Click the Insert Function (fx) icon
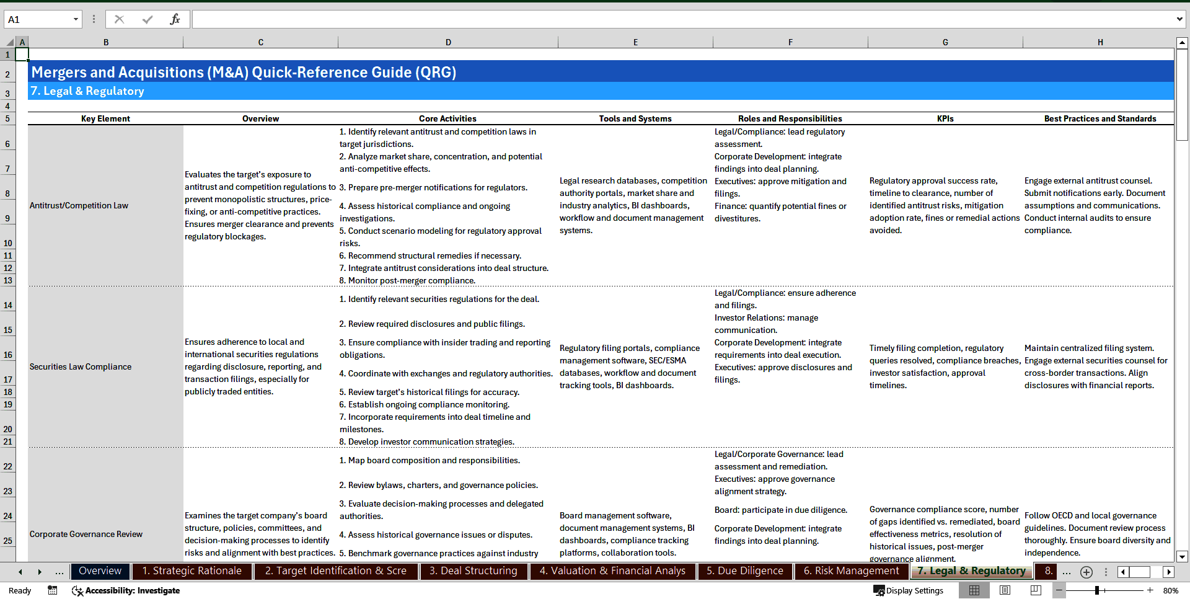Screen dimensions: 1190x599 pyautogui.click(x=175, y=19)
